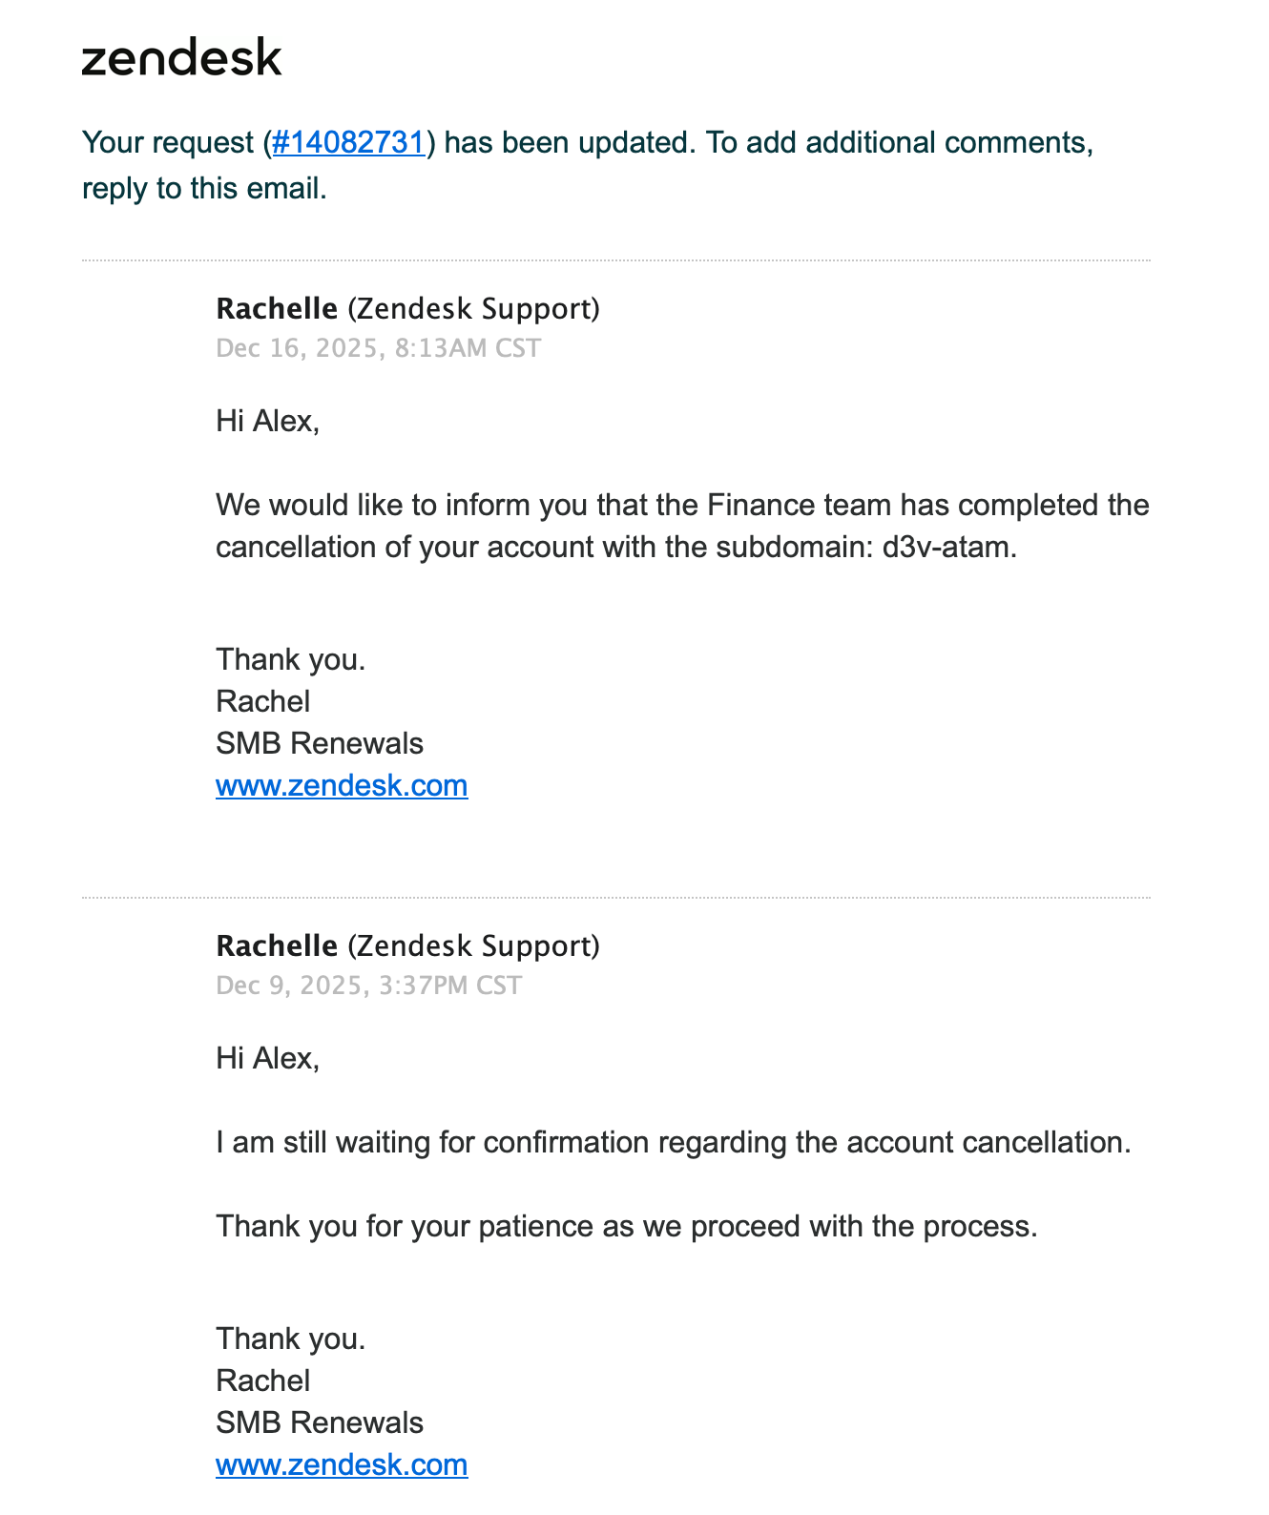Click "SMB Renewals" in Dec 16 signature
The height and width of the screenshot is (1515, 1269).
(x=320, y=743)
